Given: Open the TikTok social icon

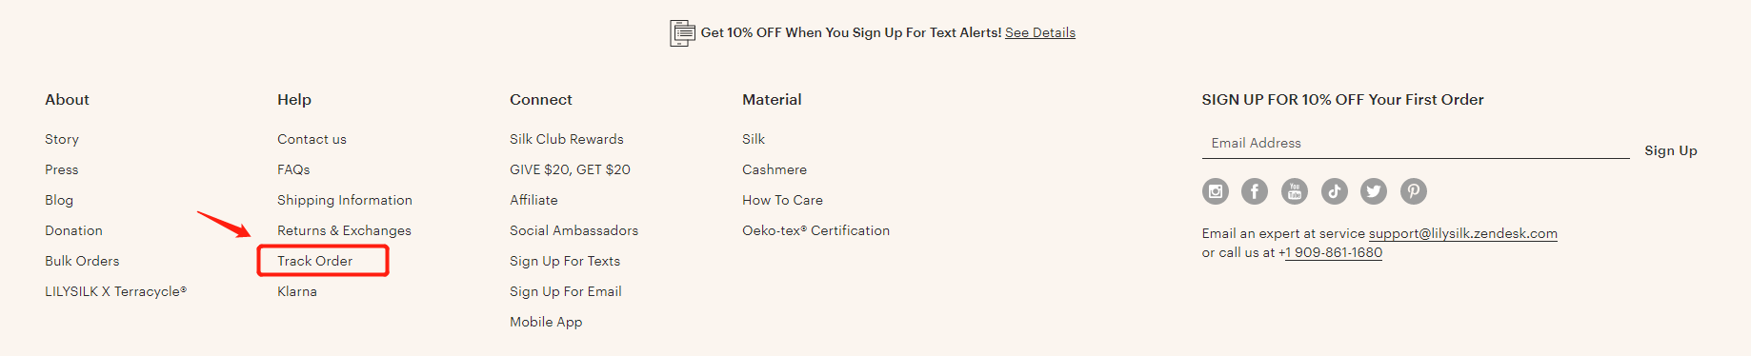Looking at the screenshot, I should (x=1335, y=191).
